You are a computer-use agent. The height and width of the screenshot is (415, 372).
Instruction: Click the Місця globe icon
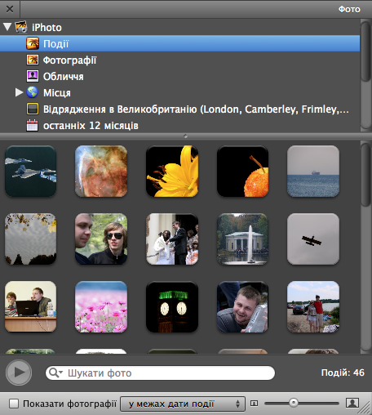coord(33,92)
